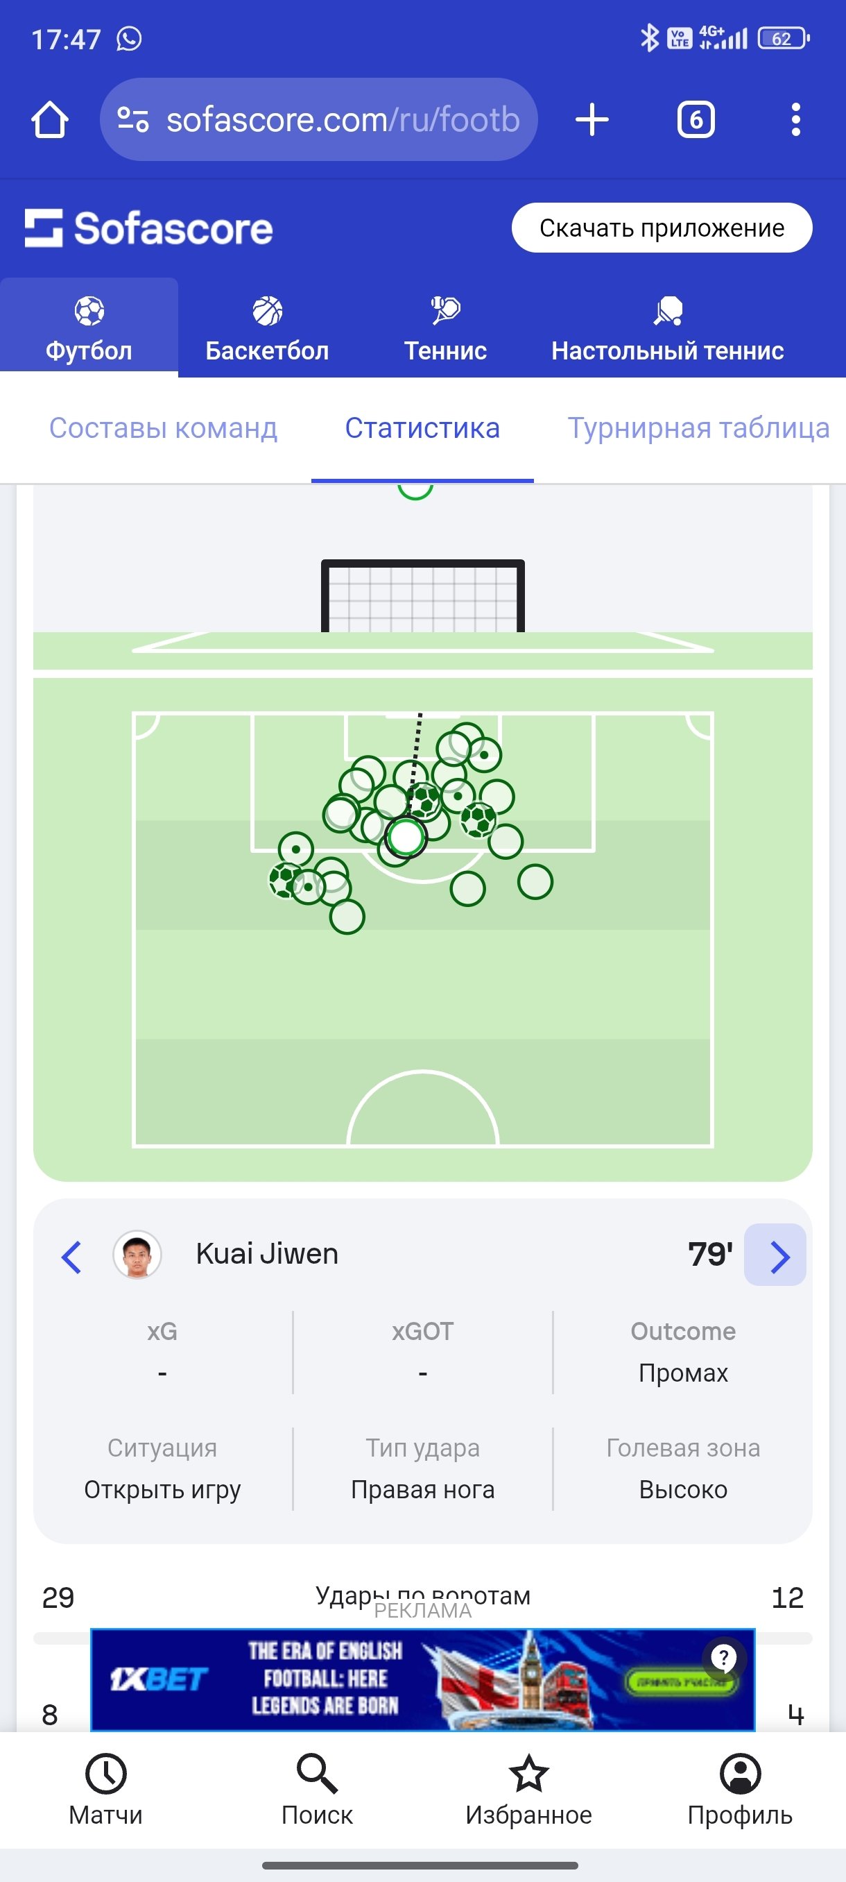Open the tab switcher showing 6 tabs

(x=696, y=120)
